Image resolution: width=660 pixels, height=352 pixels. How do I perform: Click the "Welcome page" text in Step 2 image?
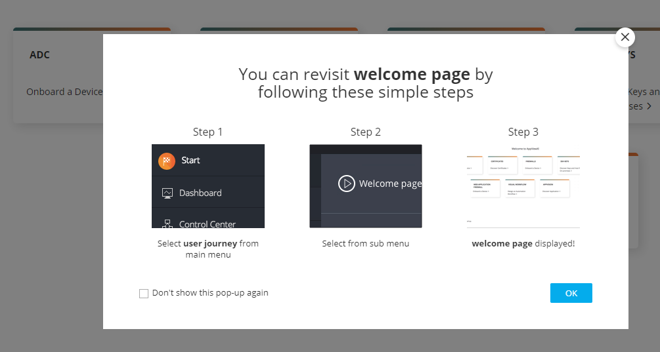point(390,184)
